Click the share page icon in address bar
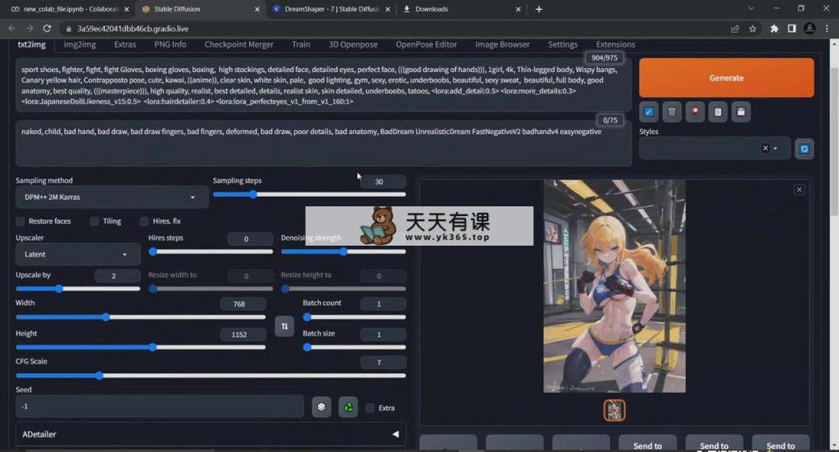This screenshot has height=452, width=839. (x=735, y=29)
